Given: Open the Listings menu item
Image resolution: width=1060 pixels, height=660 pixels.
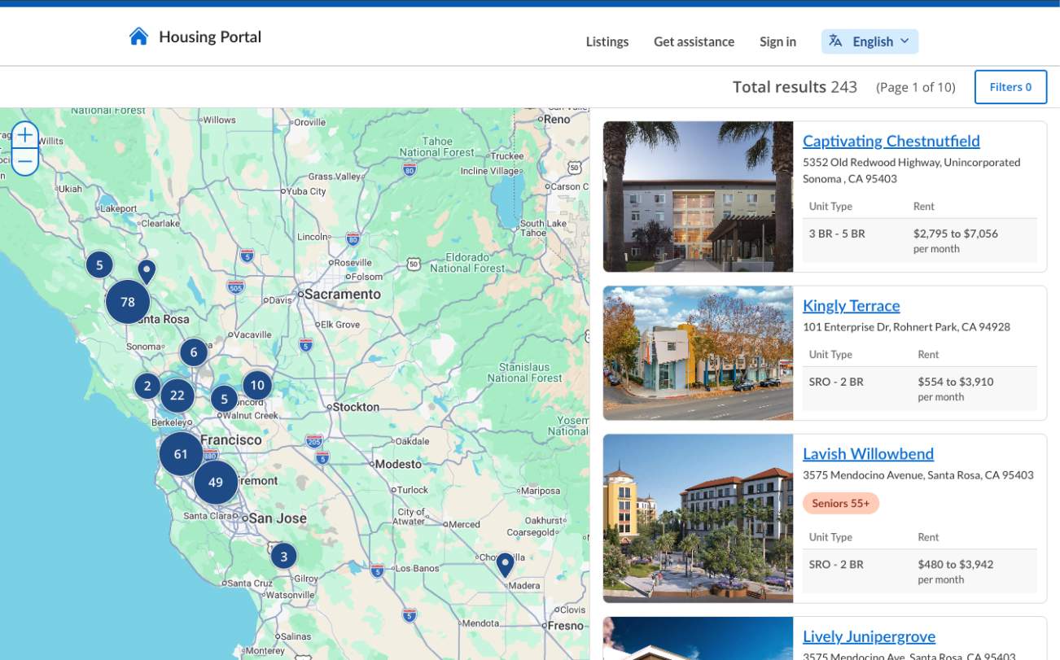Looking at the screenshot, I should point(607,42).
